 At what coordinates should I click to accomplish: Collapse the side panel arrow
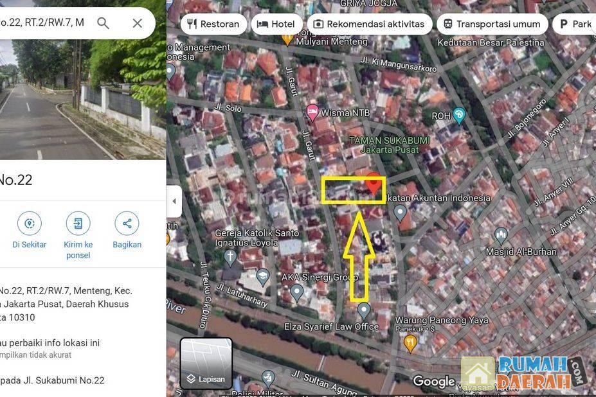pyautogui.click(x=174, y=201)
